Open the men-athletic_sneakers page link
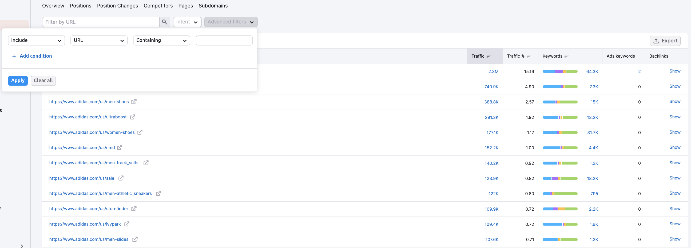 [x=101, y=194]
